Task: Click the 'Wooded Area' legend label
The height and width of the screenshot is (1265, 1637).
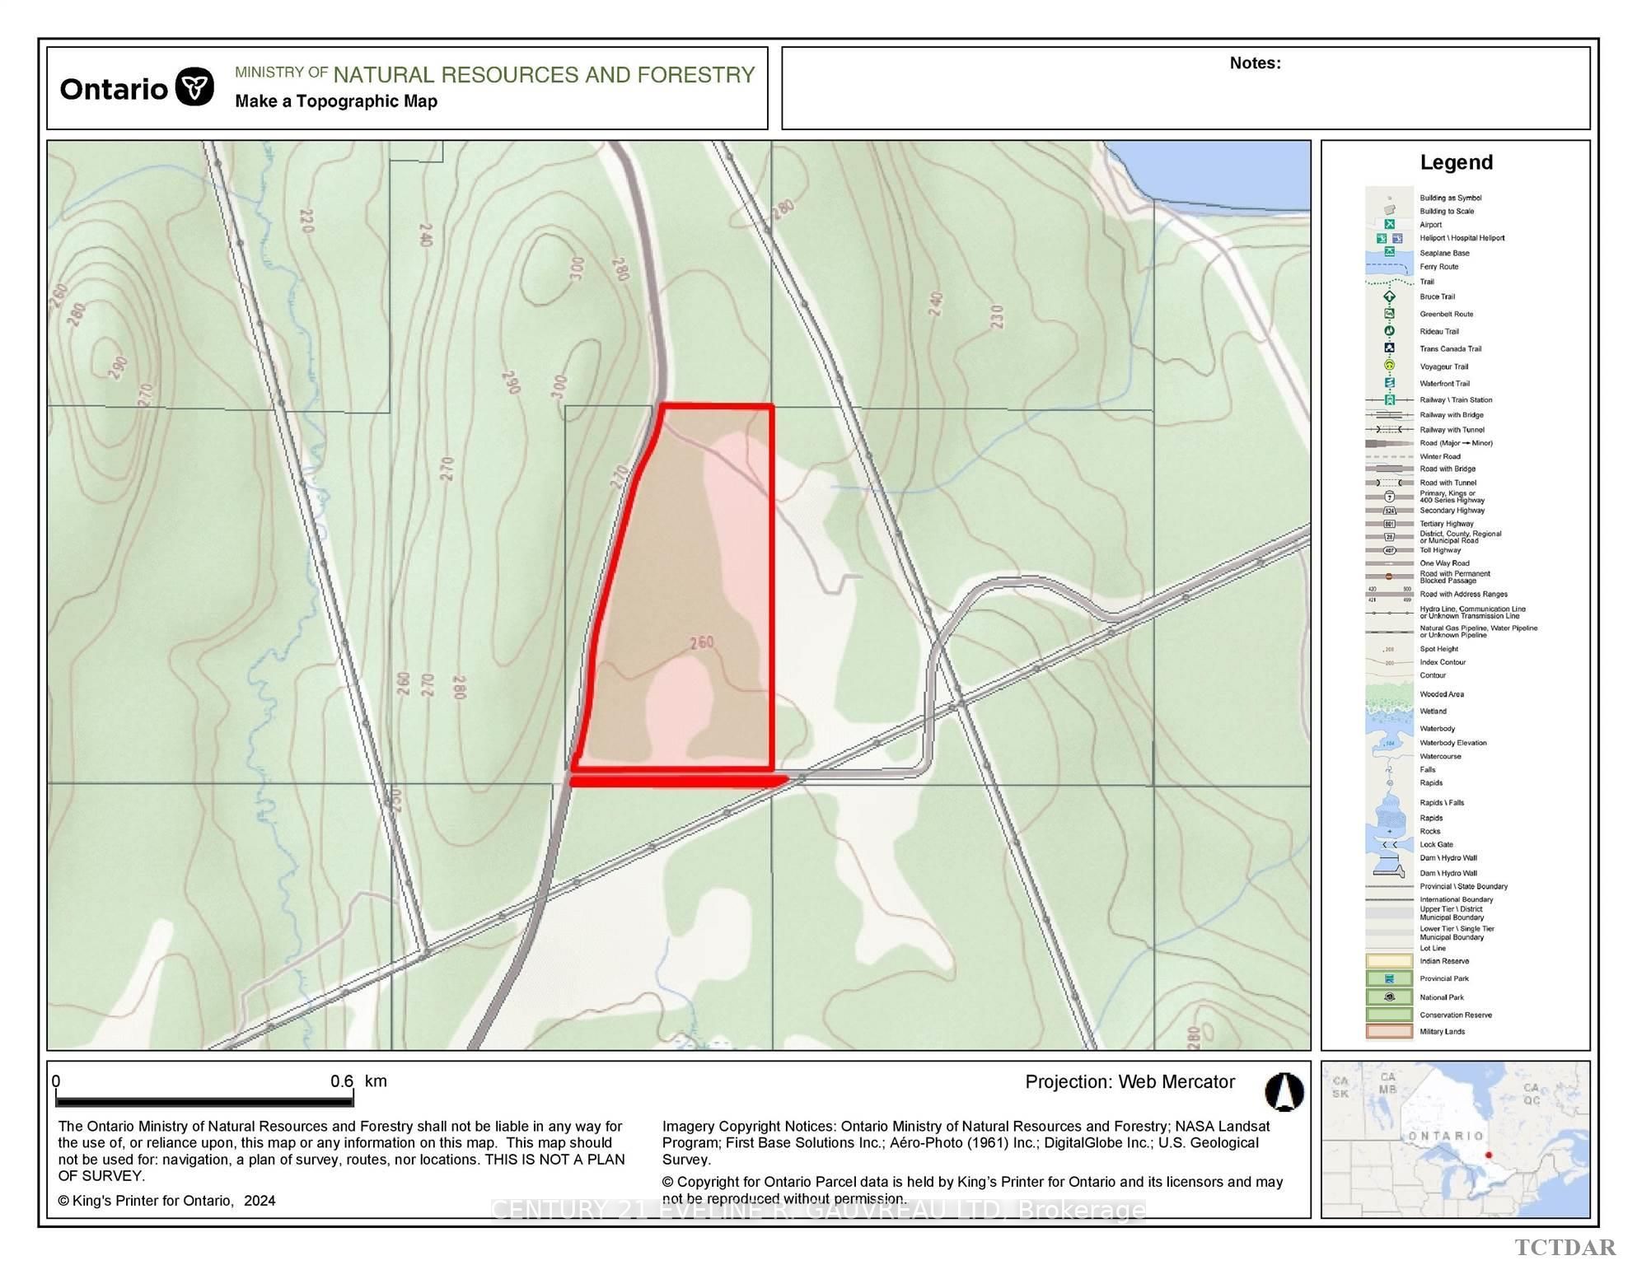Action: 1441,694
